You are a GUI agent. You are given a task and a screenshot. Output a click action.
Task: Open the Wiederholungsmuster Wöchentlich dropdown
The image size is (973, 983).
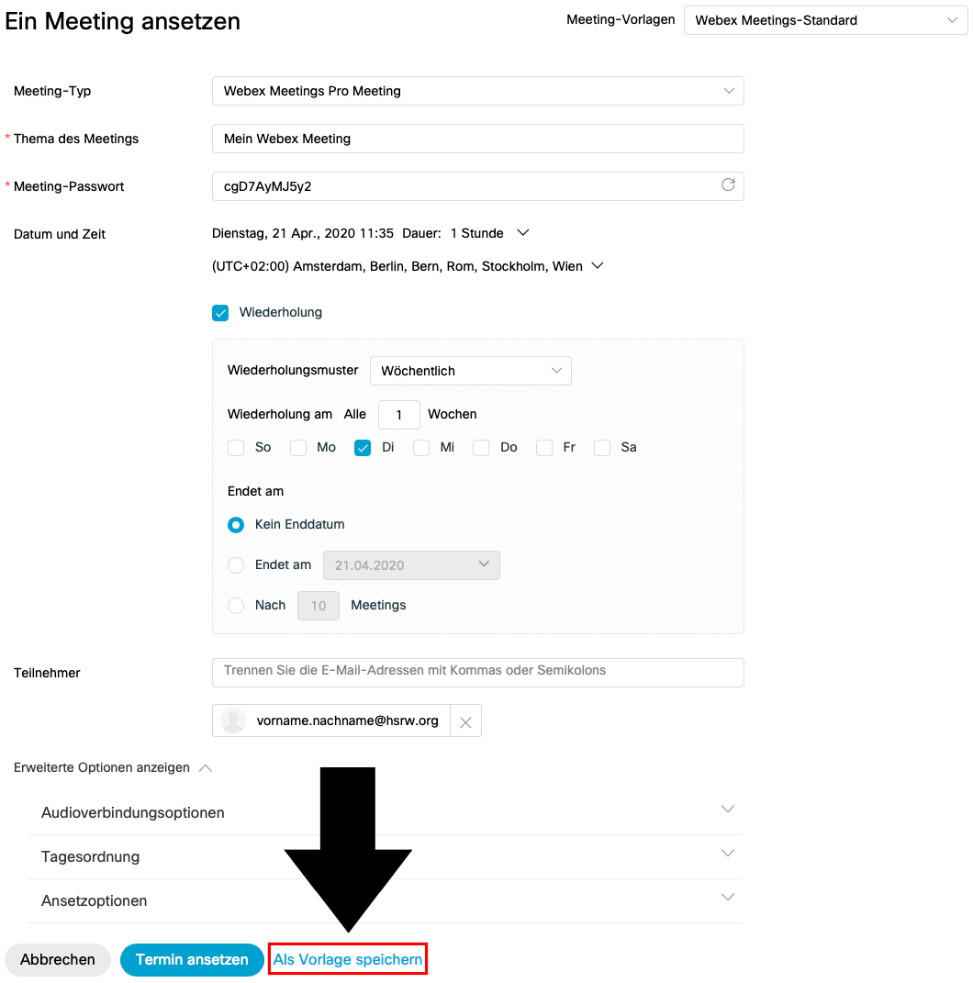coord(470,371)
